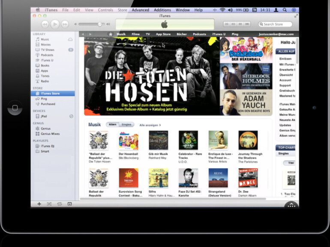Screen dimensions: 330x247
Task: Click the Support quick link
Action: click(x=285, y=85)
